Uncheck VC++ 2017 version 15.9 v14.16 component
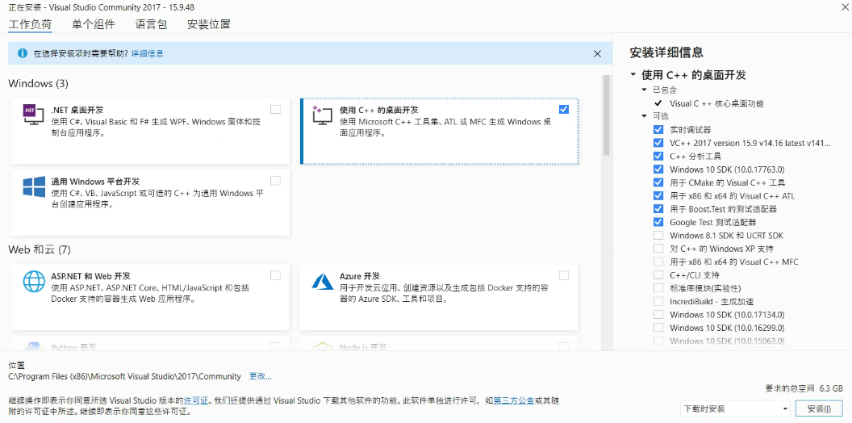852x423 pixels. click(658, 143)
